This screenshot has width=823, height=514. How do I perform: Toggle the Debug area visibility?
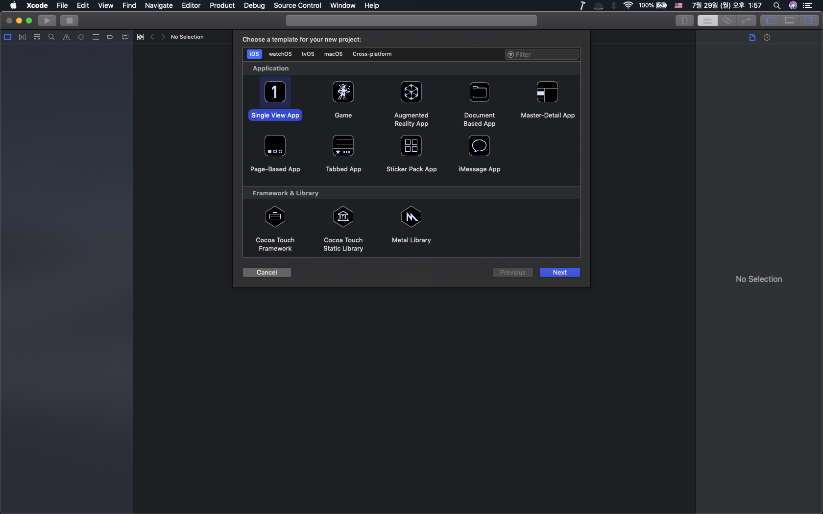click(x=790, y=21)
